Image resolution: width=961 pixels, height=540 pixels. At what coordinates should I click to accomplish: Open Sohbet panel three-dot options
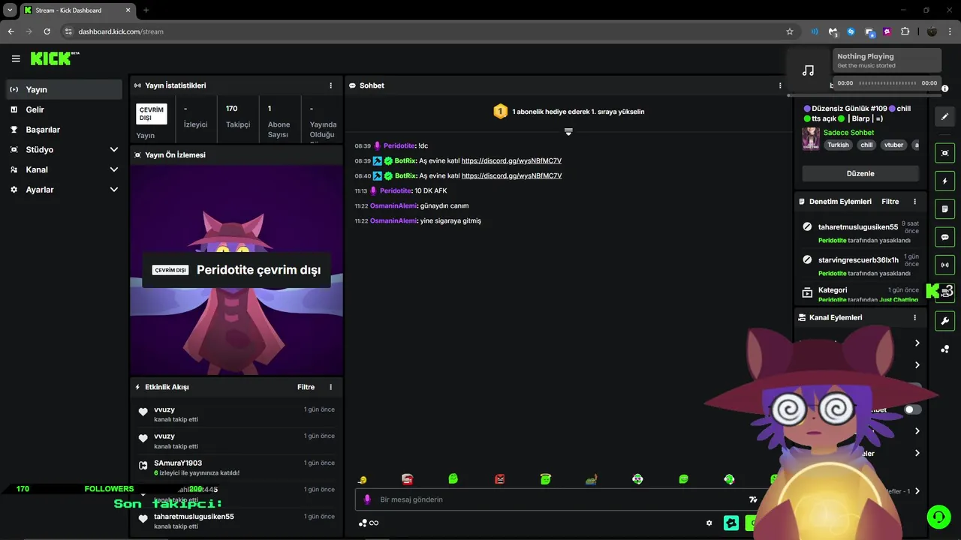coord(780,85)
